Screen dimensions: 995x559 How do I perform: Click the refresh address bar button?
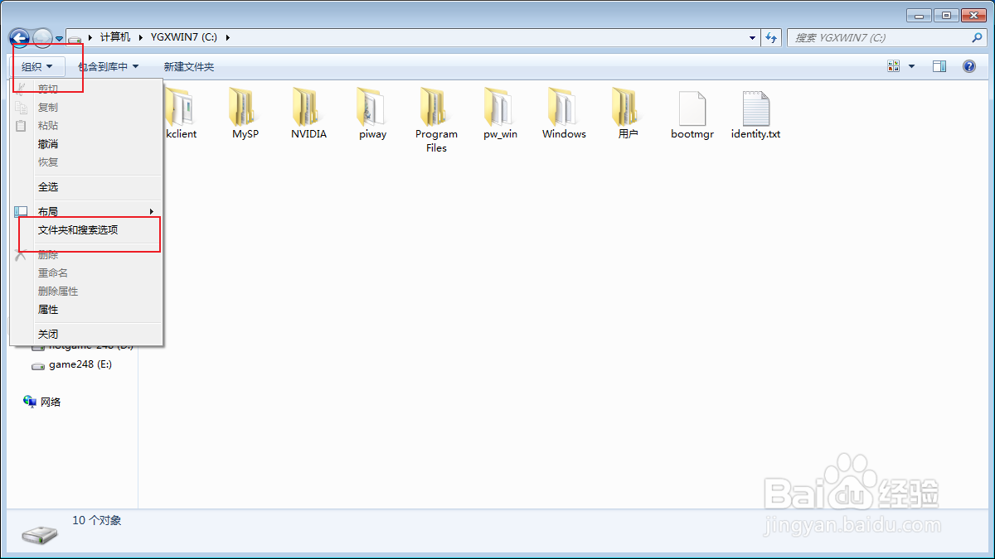click(772, 37)
